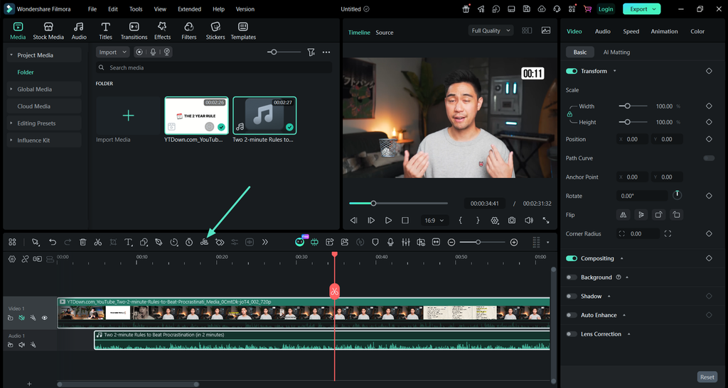Expand Influence Kit in sidebar
This screenshot has width=728, height=388.
click(11, 140)
